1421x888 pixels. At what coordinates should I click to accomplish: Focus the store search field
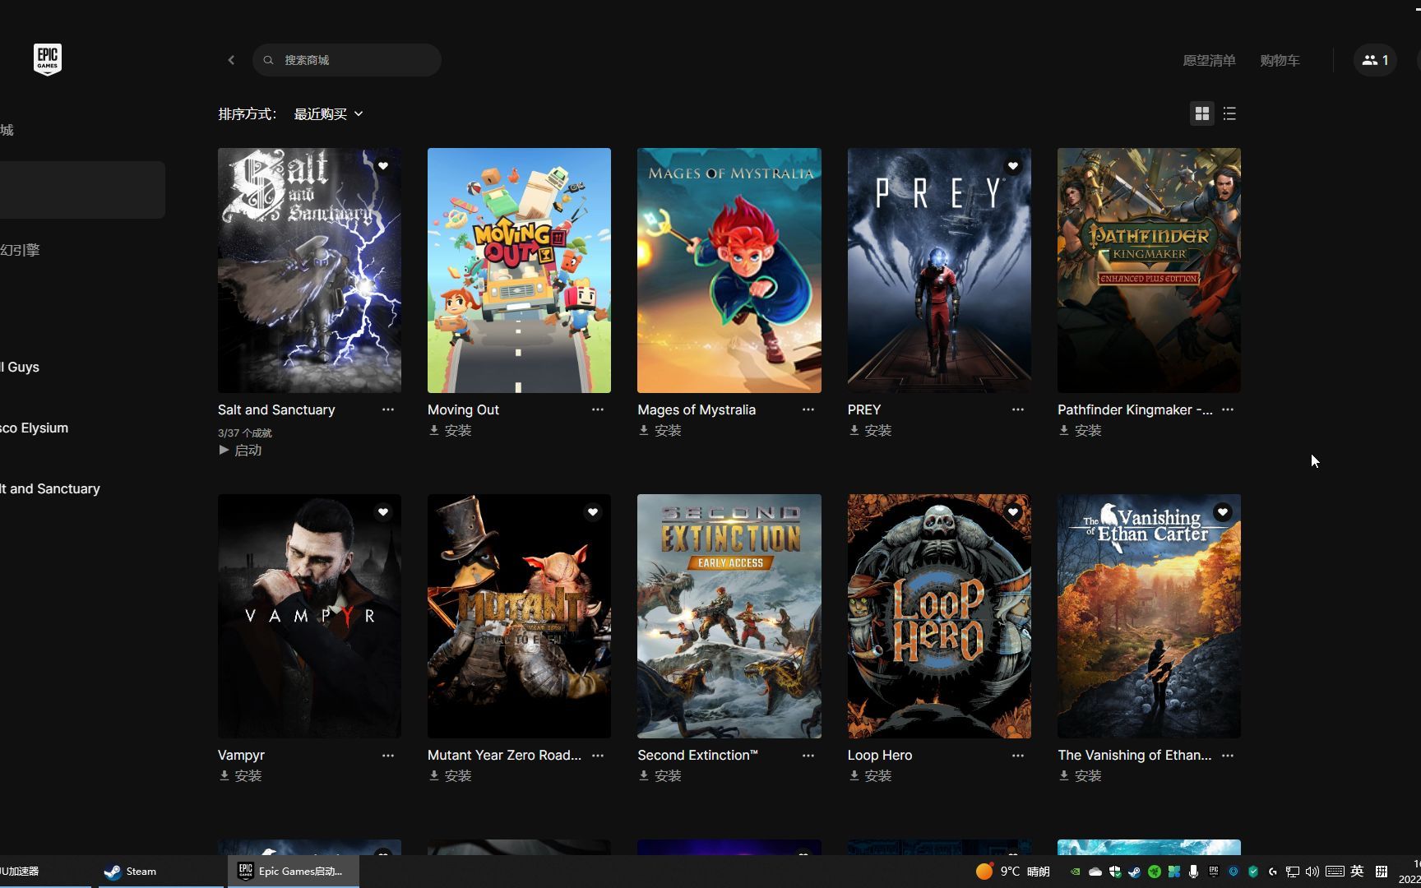(x=347, y=60)
